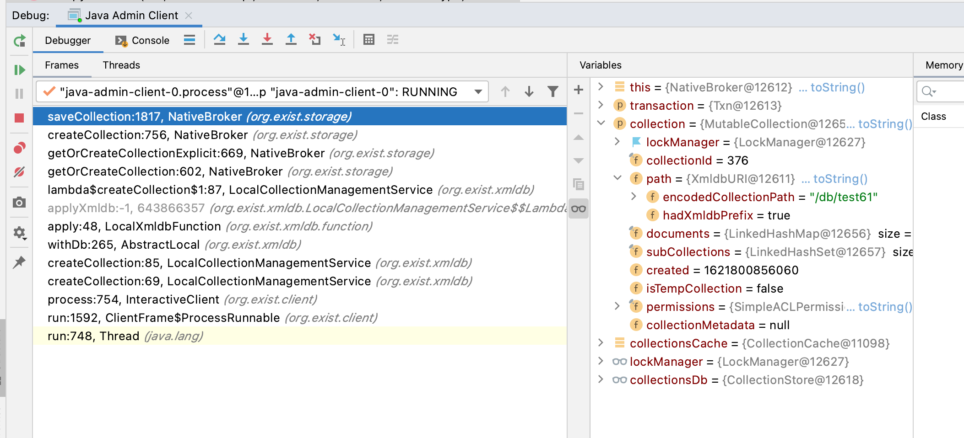Click the toString() link for this
964x438 pixels.
[x=838, y=87]
